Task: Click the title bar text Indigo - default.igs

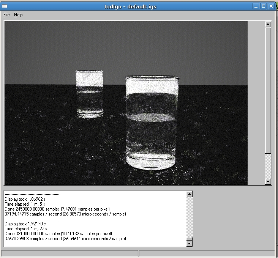Action: [131, 6]
